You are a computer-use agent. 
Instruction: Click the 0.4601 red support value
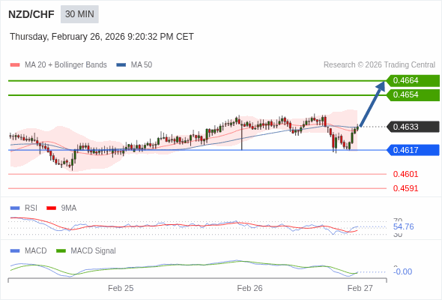click(405, 174)
